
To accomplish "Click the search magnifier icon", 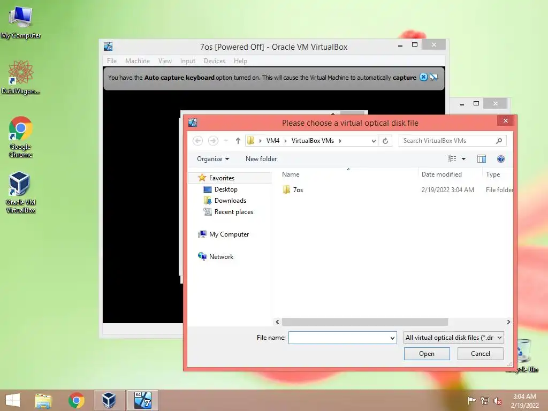I will pos(499,141).
